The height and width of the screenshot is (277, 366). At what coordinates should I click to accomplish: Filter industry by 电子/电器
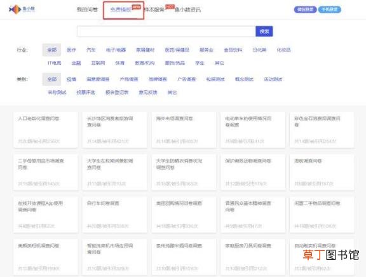pos(116,50)
